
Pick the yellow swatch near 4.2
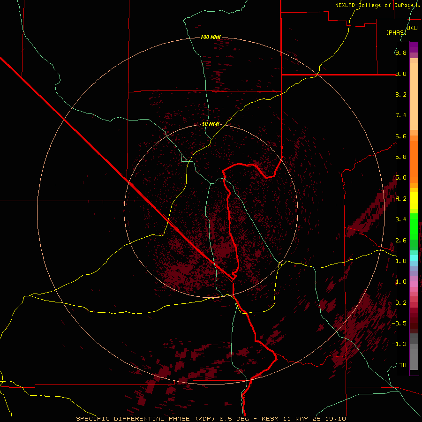click(414, 201)
